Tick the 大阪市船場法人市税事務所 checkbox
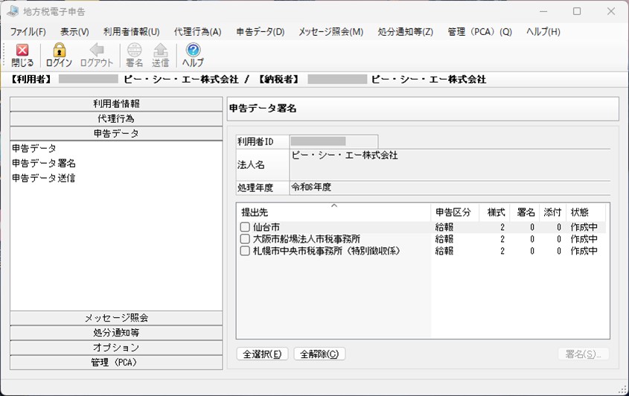 (245, 239)
